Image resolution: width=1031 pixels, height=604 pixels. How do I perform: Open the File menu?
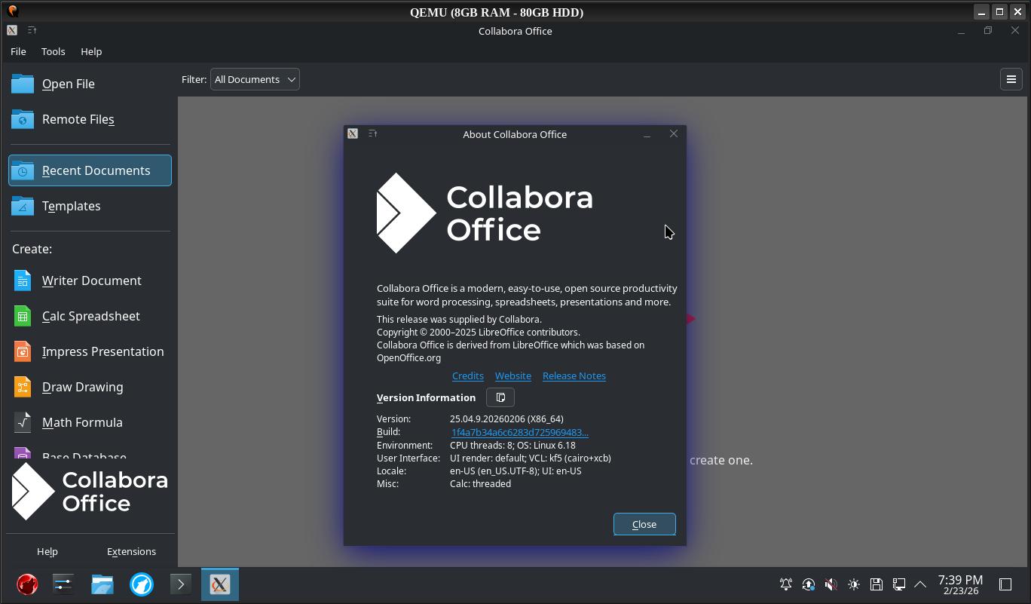(18, 51)
